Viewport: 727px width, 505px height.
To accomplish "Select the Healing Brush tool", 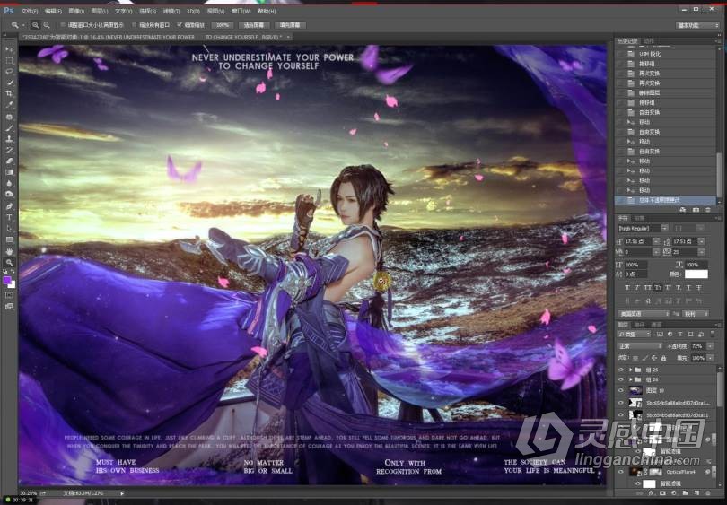I will point(9,117).
